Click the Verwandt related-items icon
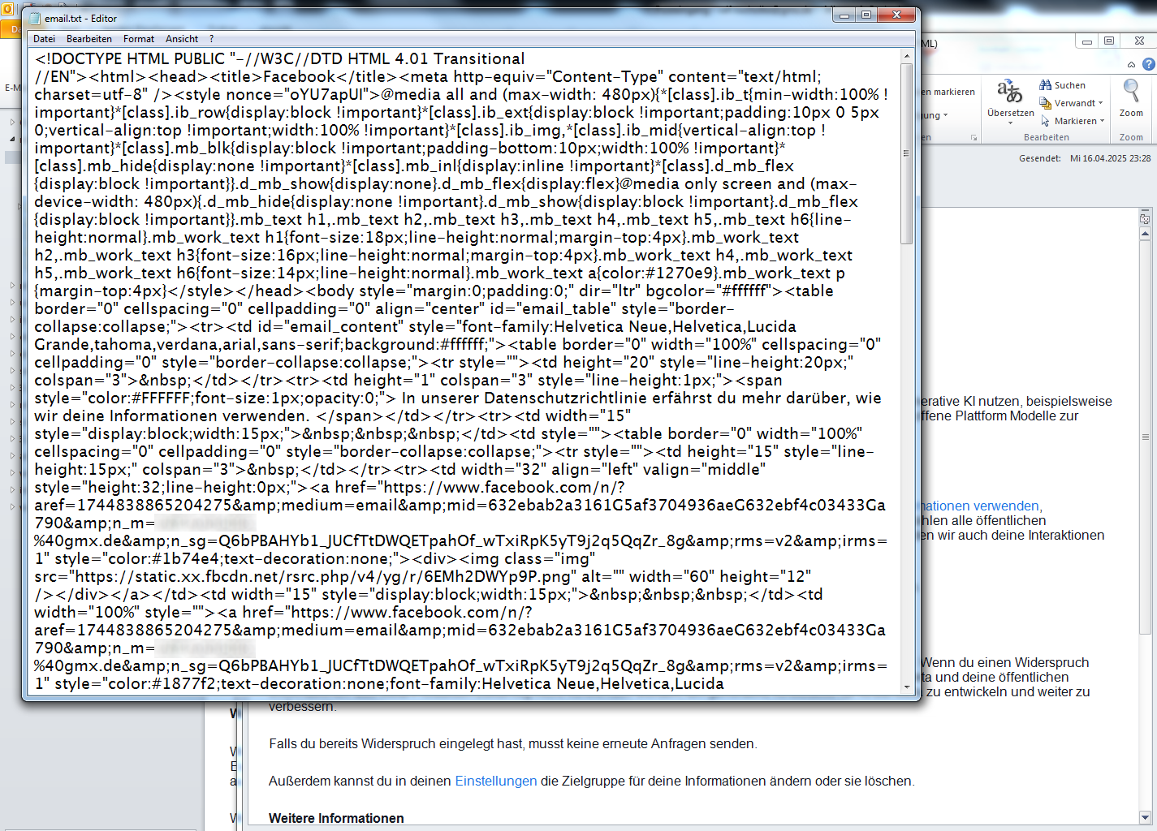Image resolution: width=1157 pixels, height=831 pixels. (x=1043, y=103)
